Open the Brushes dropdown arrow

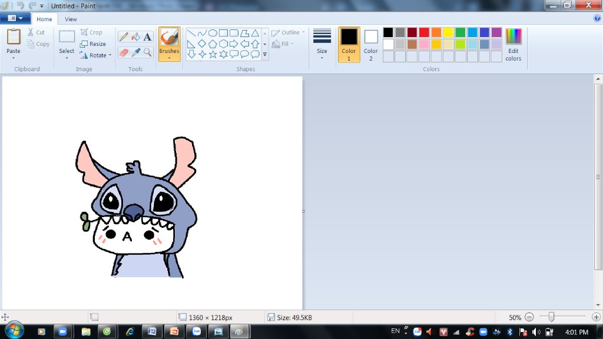coord(169,58)
